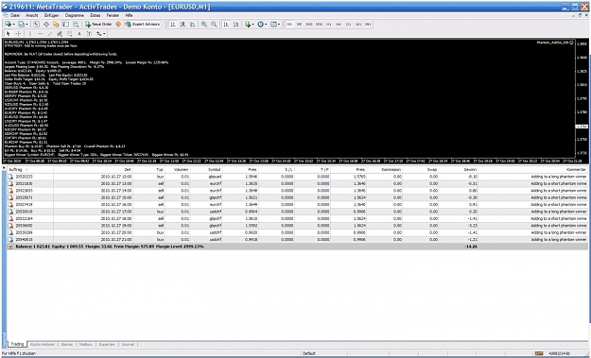Open MetaEditor via the orange diamond icon
This screenshot has height=358, width=591.
coord(118,25)
